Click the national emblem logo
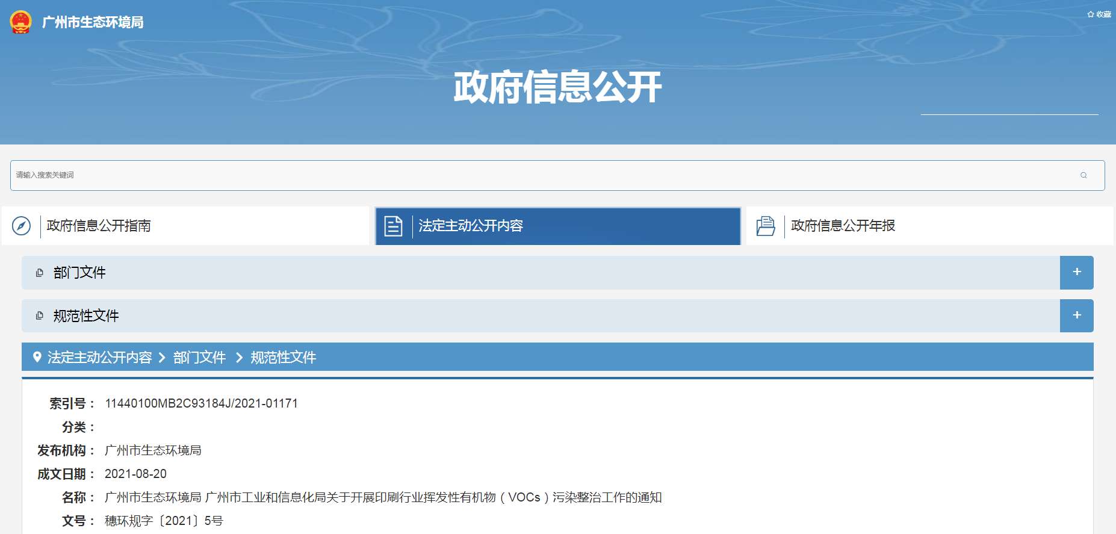The width and height of the screenshot is (1116, 534). [x=20, y=22]
